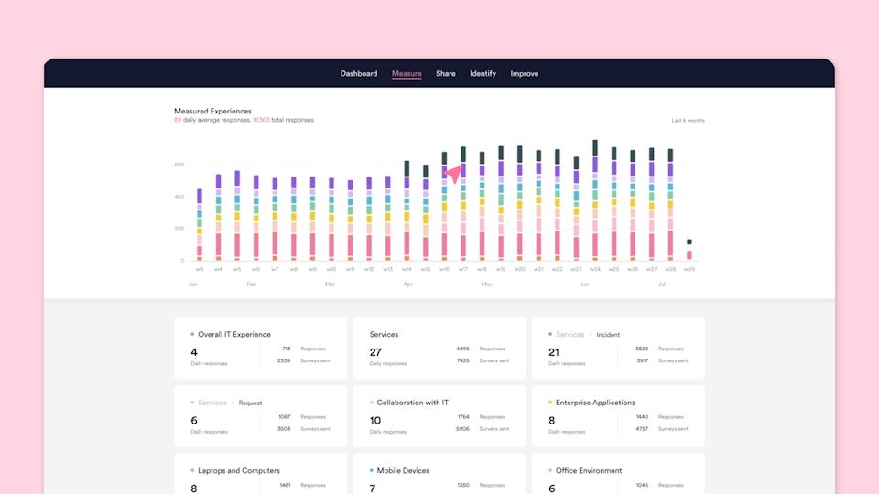
Task: Click the teal dot beside Mobile Devices
Action: tap(371, 471)
